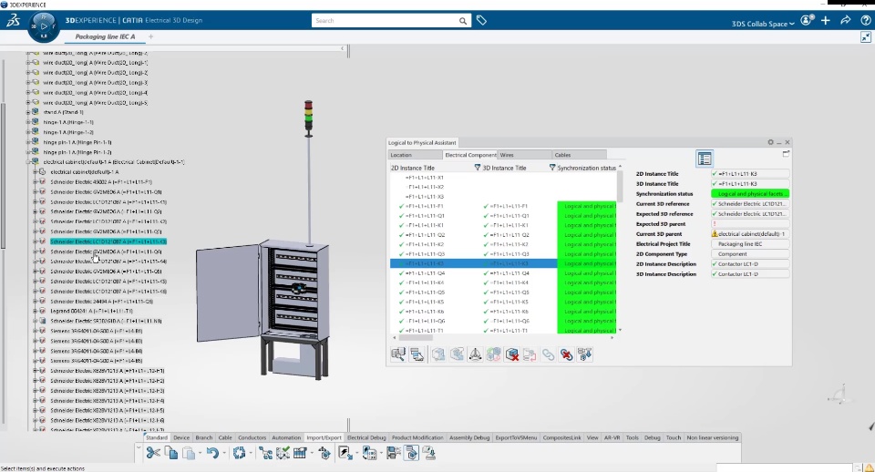Click the last sort icon in Assistant toolbar

tap(585, 354)
